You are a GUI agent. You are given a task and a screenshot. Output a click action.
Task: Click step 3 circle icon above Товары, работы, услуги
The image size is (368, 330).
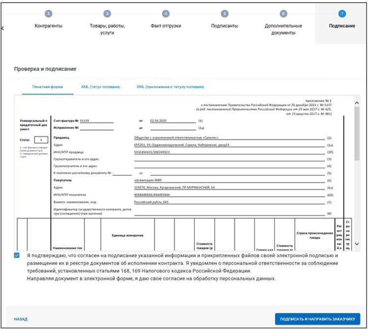click(107, 14)
